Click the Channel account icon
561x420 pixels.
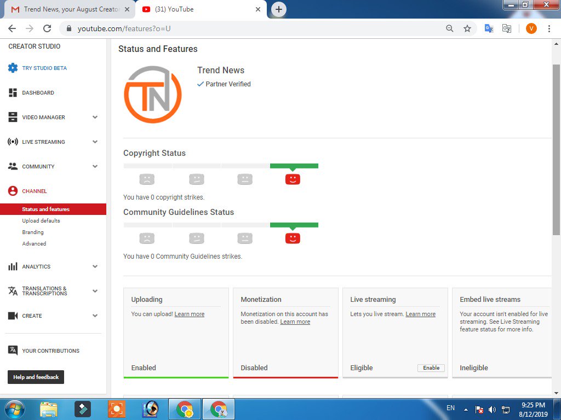[13, 191]
